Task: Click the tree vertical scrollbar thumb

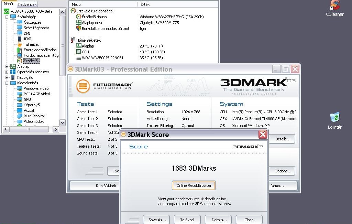Action: point(63,45)
